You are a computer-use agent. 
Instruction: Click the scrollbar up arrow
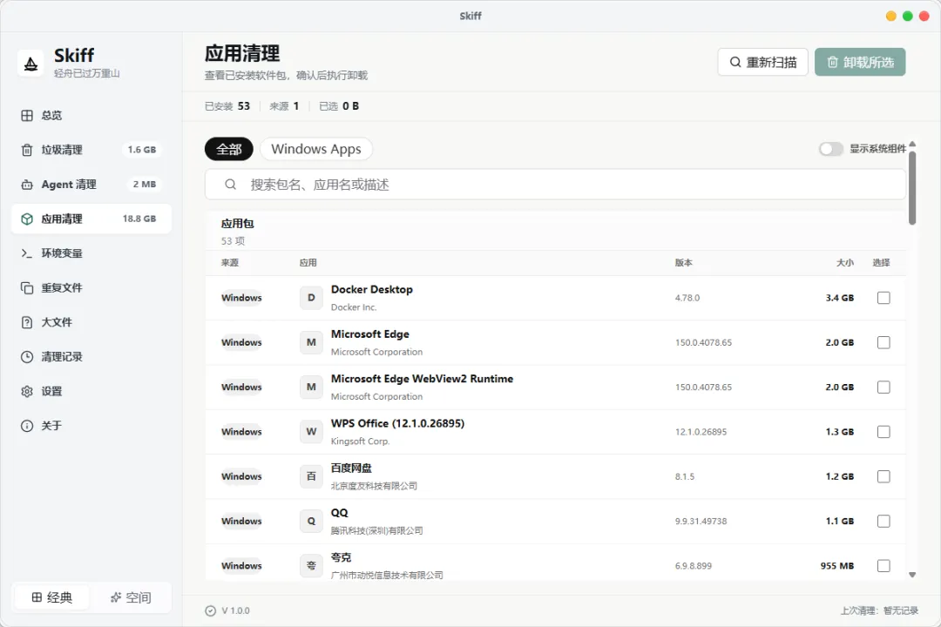pos(912,144)
